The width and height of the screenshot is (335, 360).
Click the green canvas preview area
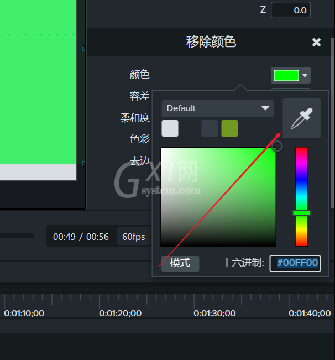click(x=38, y=81)
